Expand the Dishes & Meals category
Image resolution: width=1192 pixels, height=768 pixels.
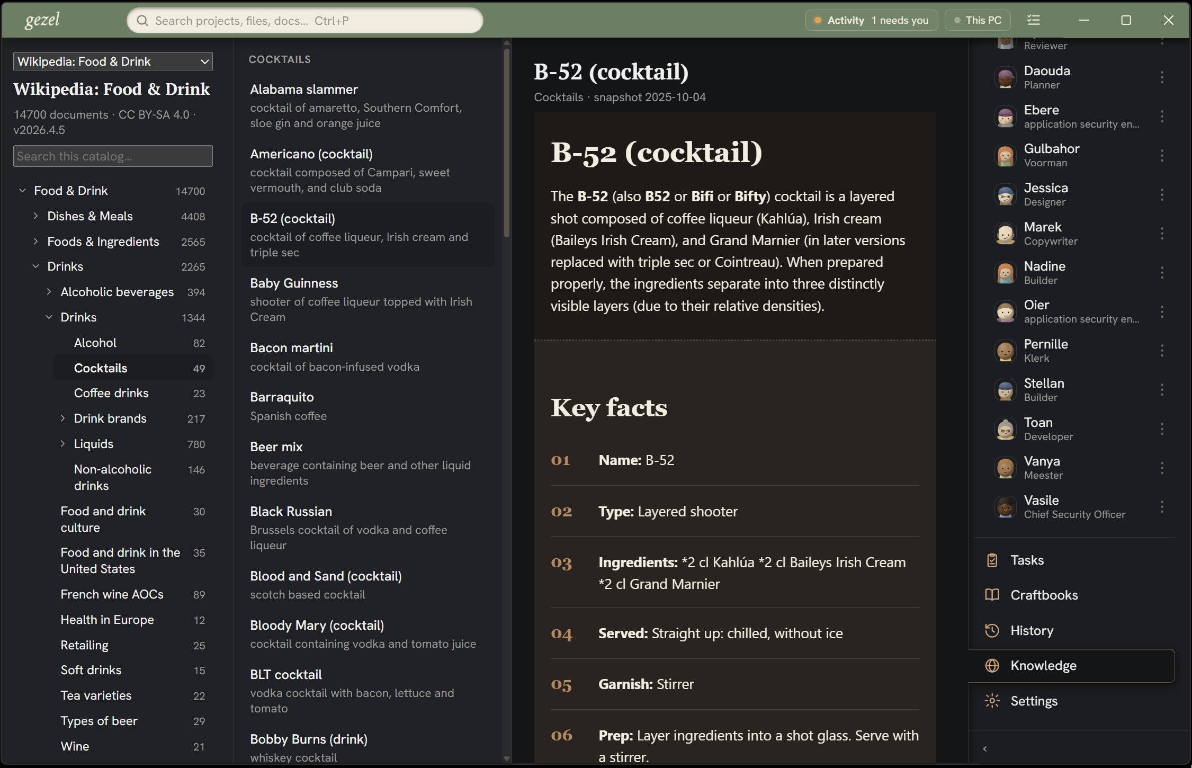[35, 216]
